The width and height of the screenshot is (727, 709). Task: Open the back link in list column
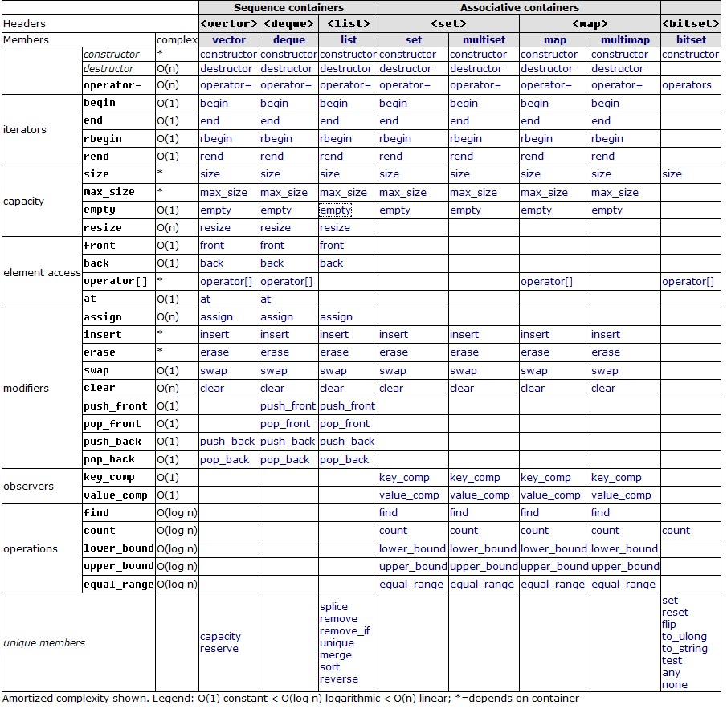click(x=332, y=263)
